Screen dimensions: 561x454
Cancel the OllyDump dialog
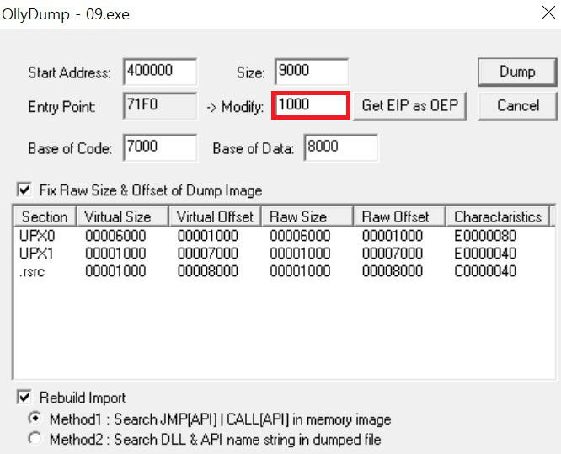[x=517, y=106]
